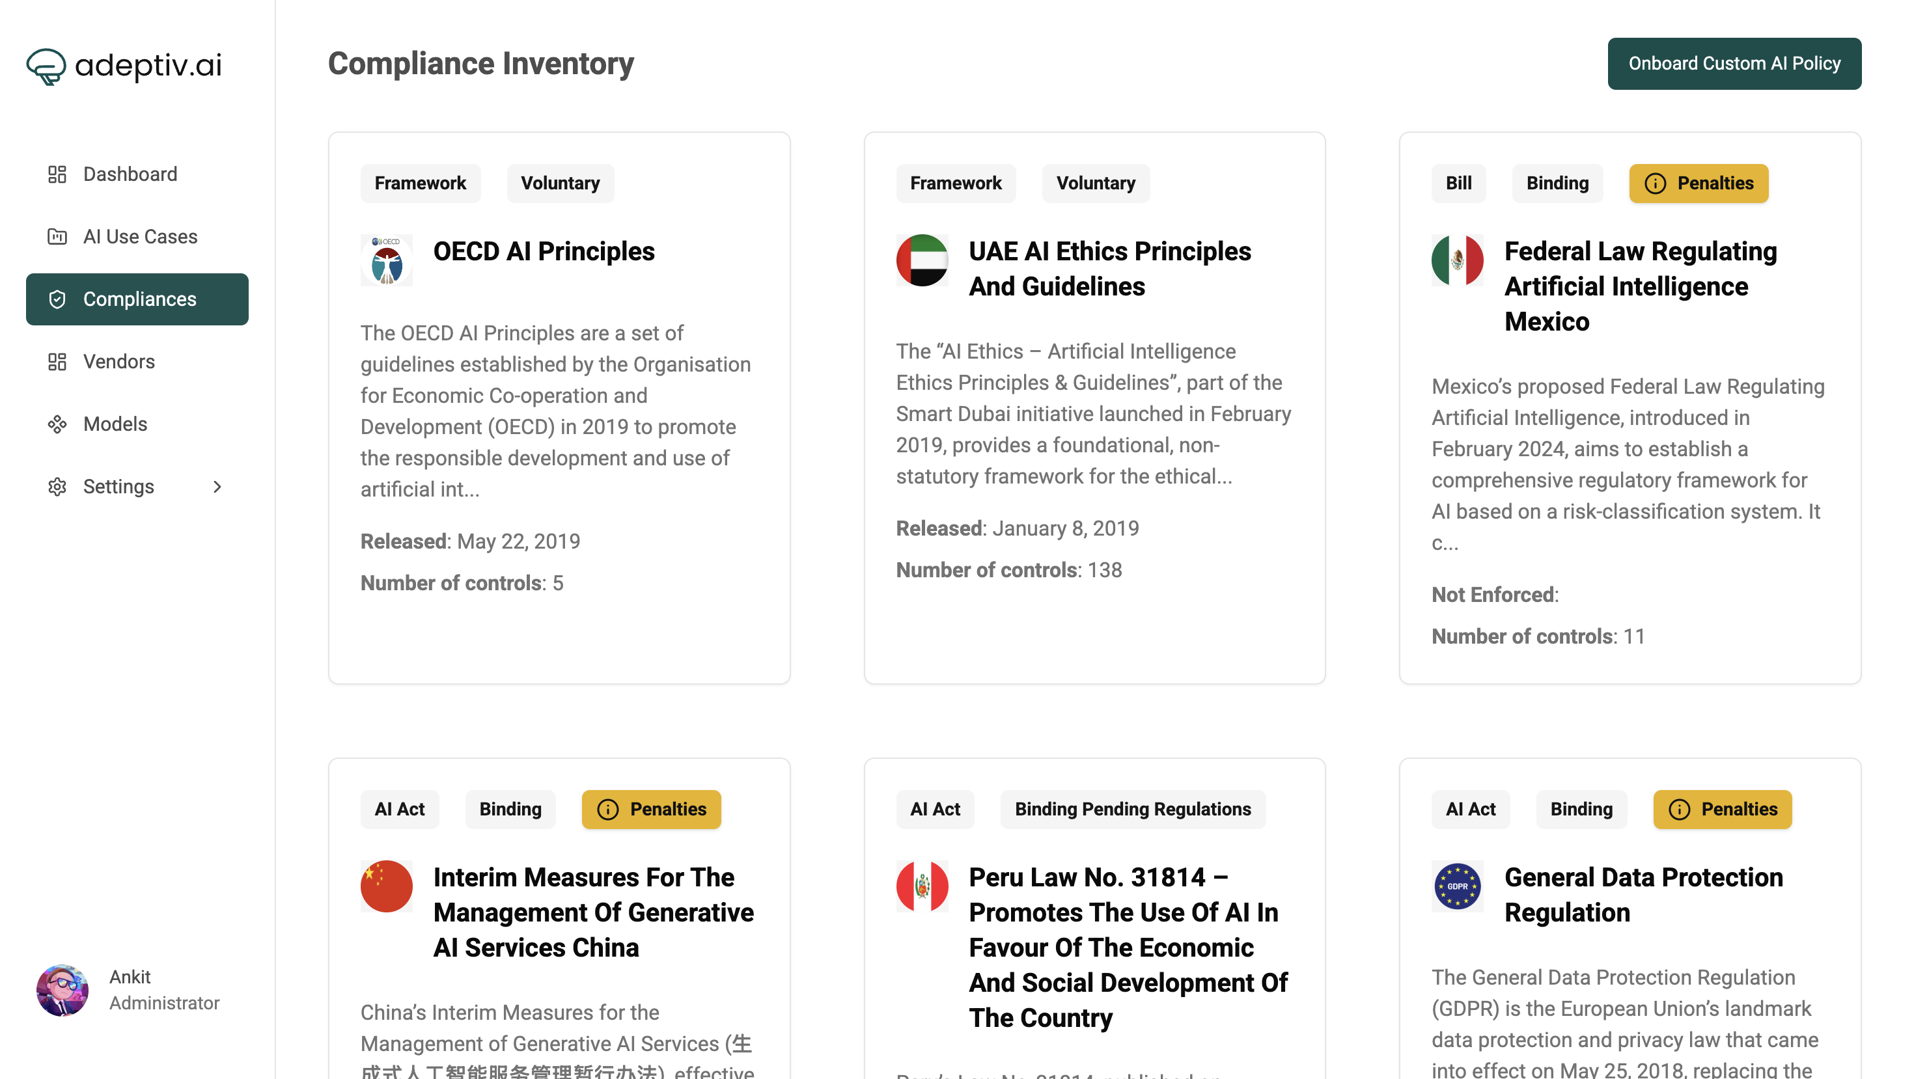Click the Mexico flag icon
The image size is (1914, 1079).
tap(1457, 261)
